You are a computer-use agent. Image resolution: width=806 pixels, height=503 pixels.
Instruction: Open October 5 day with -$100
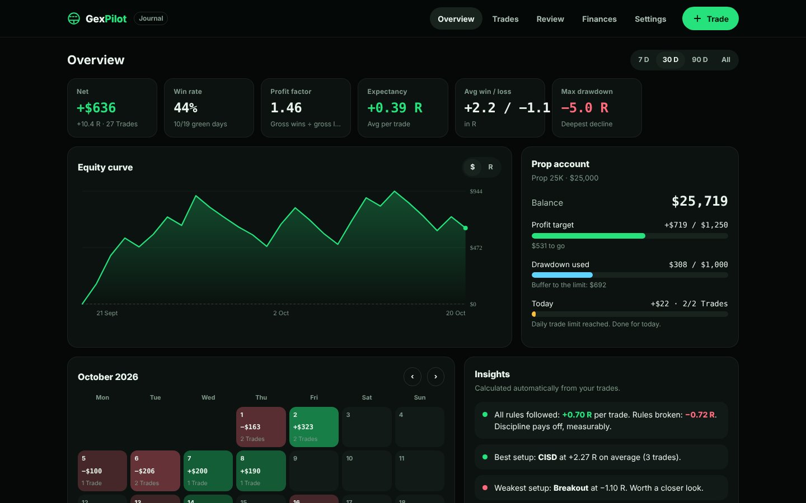click(x=102, y=471)
